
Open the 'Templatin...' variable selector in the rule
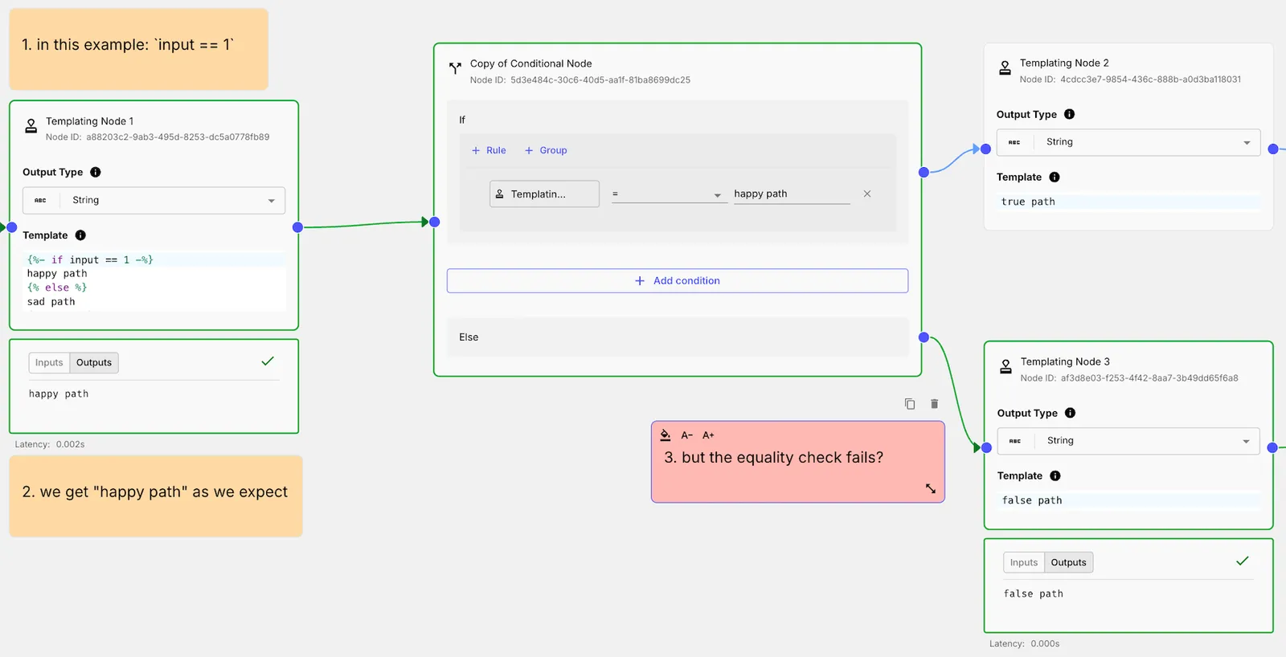(x=544, y=194)
